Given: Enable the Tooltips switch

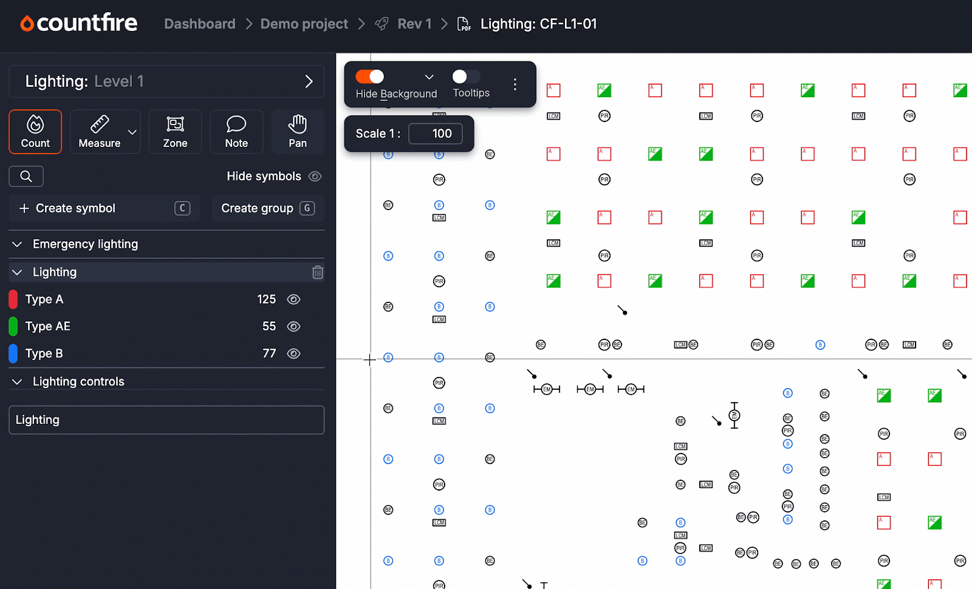Looking at the screenshot, I should tap(466, 77).
